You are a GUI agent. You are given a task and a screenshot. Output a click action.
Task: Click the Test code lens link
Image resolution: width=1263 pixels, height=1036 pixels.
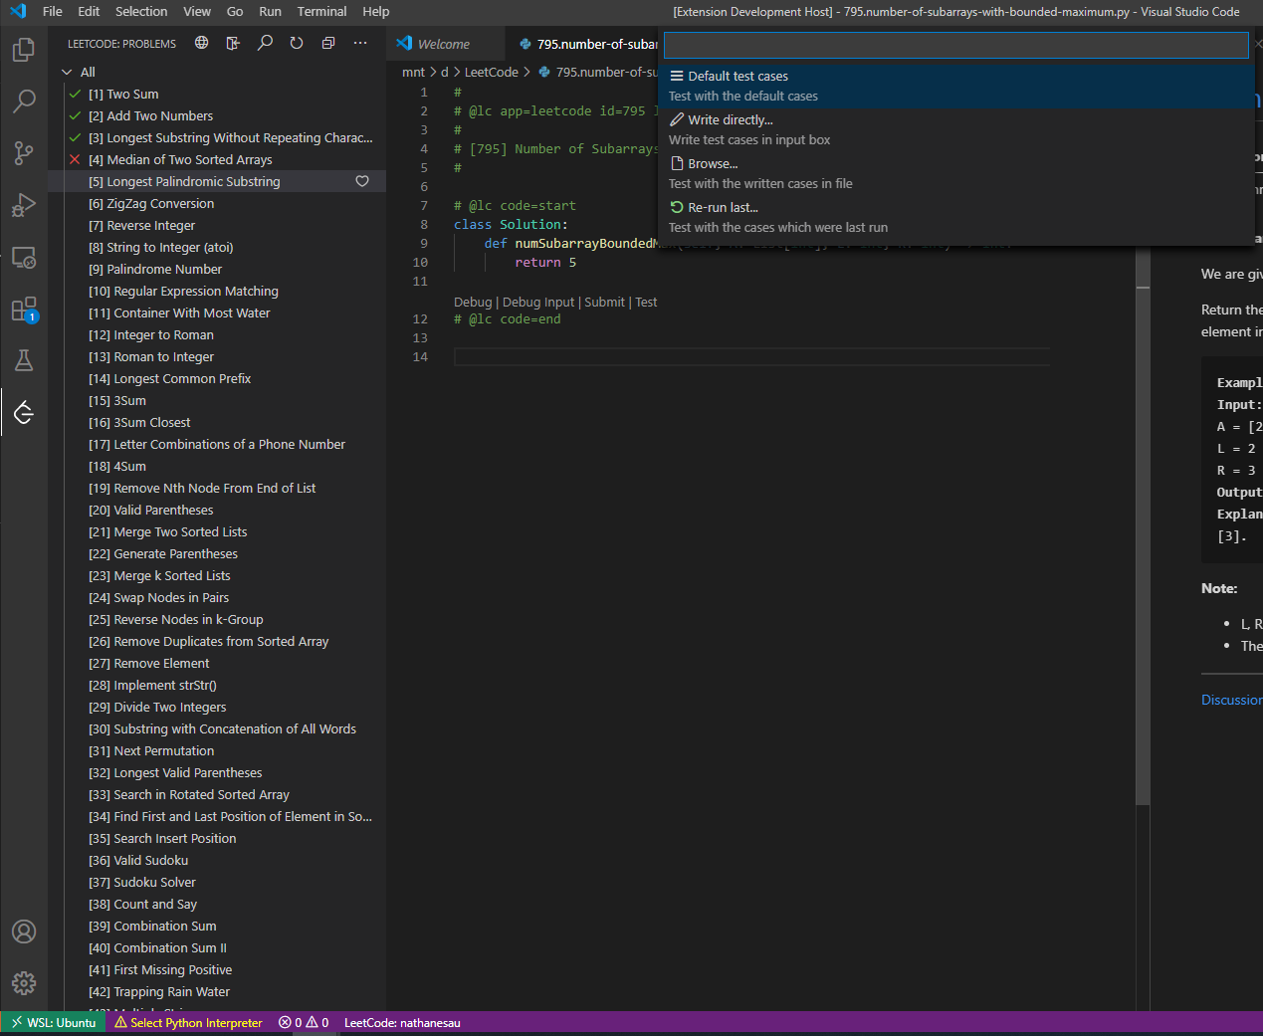(646, 302)
